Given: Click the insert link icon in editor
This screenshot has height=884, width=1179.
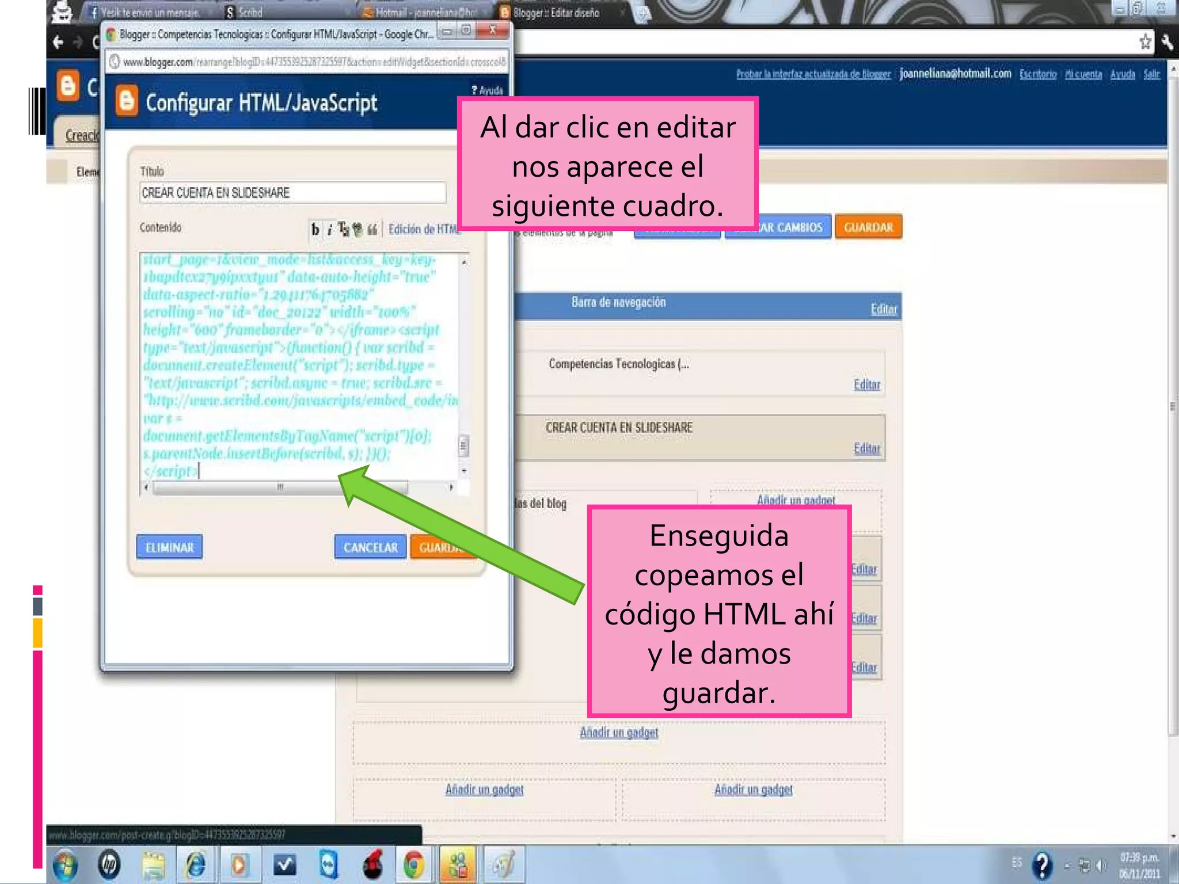Looking at the screenshot, I should pos(357,230).
